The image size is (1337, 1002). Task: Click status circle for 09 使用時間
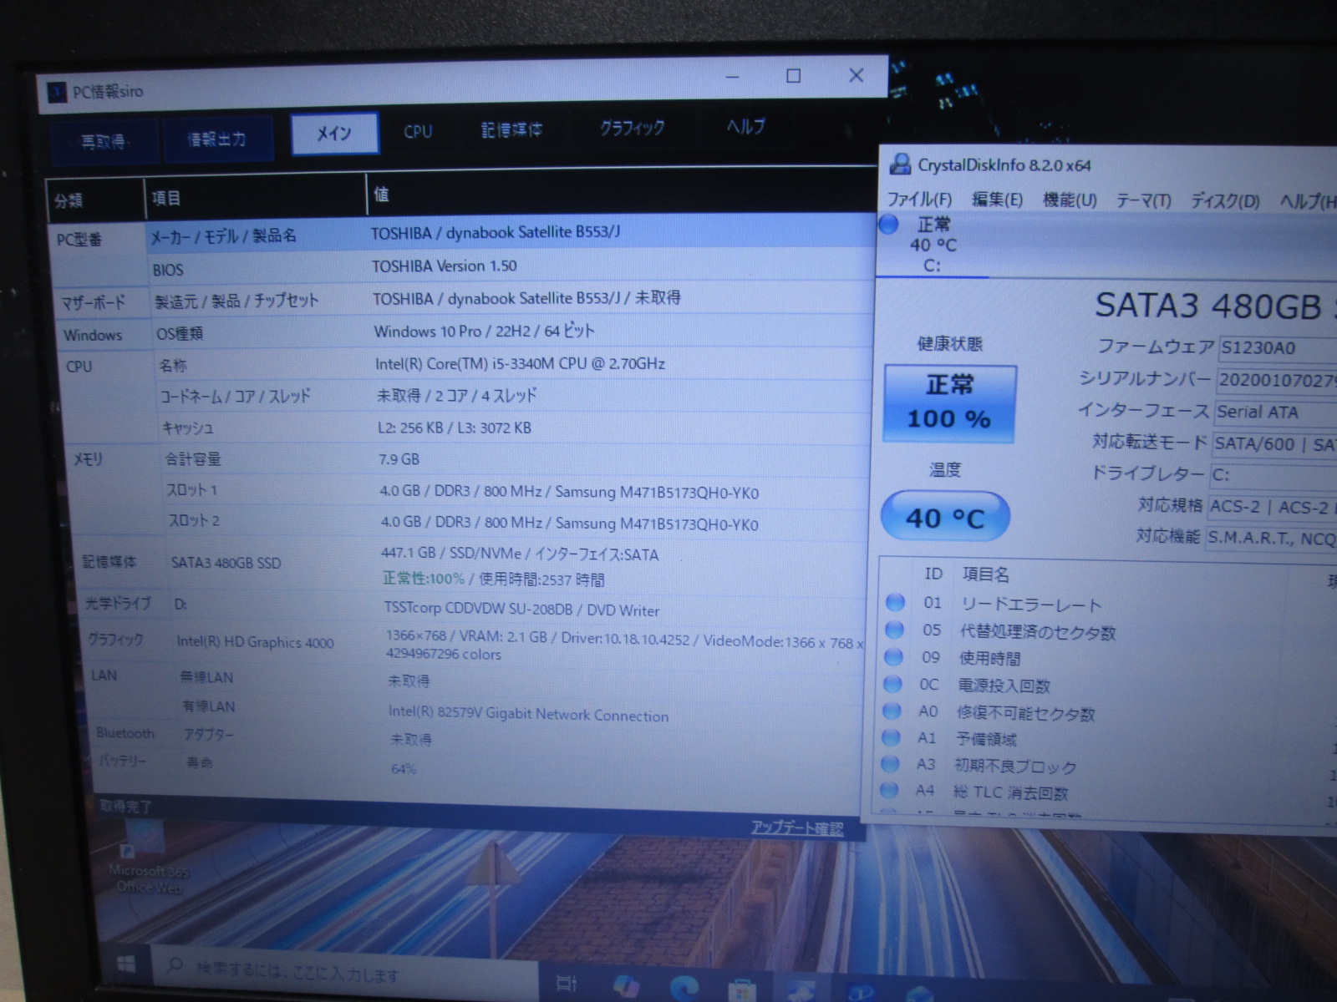point(894,657)
